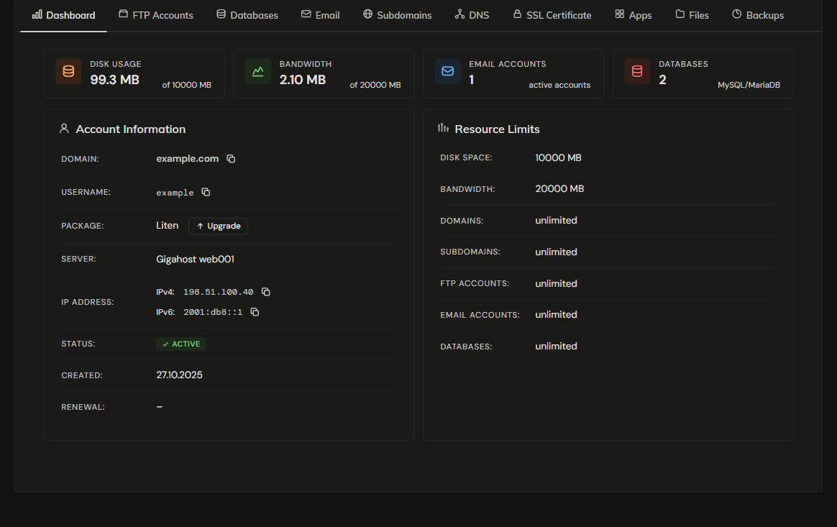Click the Resource Limits bars icon

(x=443, y=128)
